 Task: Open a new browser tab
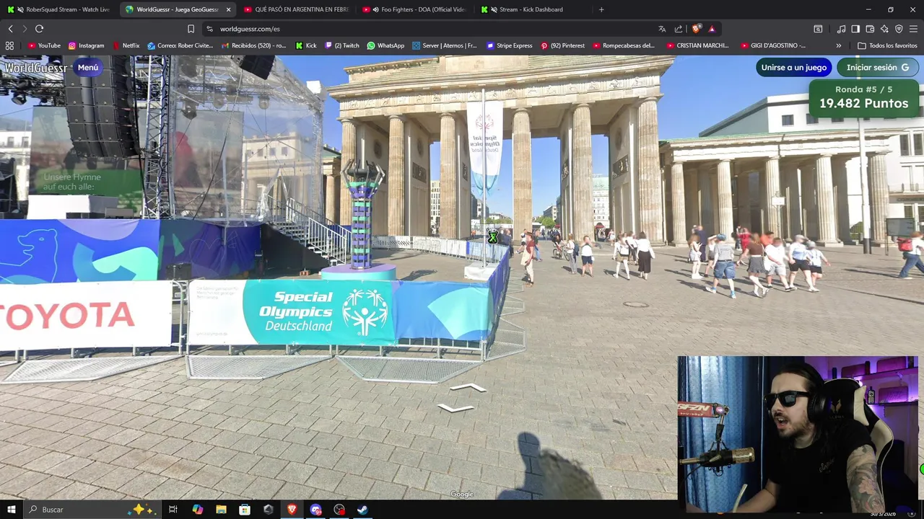pos(601,9)
